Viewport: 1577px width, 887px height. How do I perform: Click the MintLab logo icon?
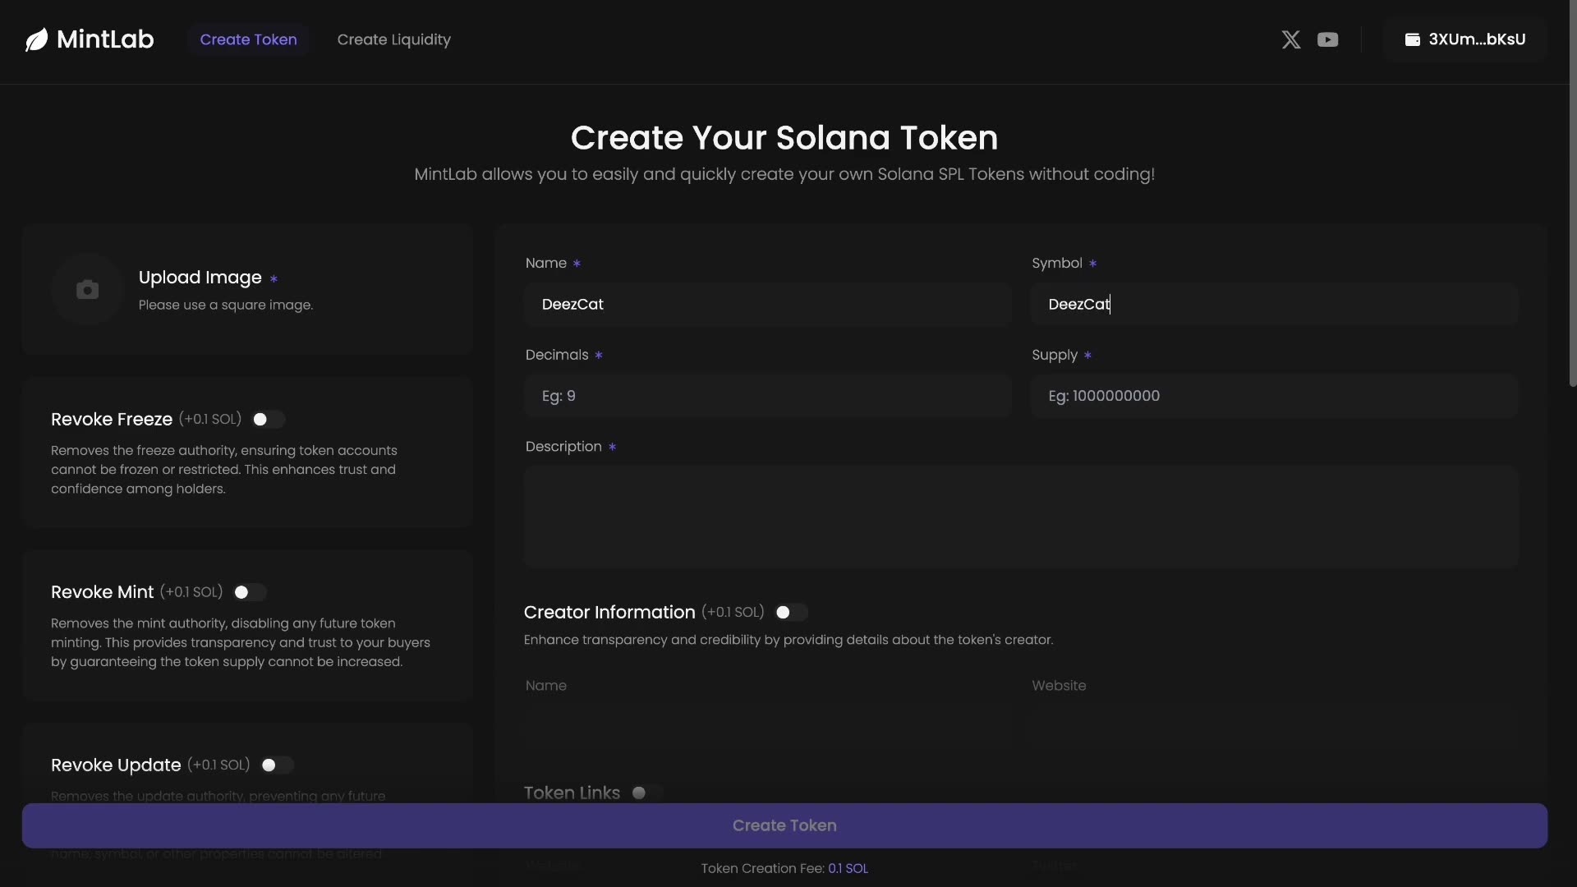coord(36,39)
